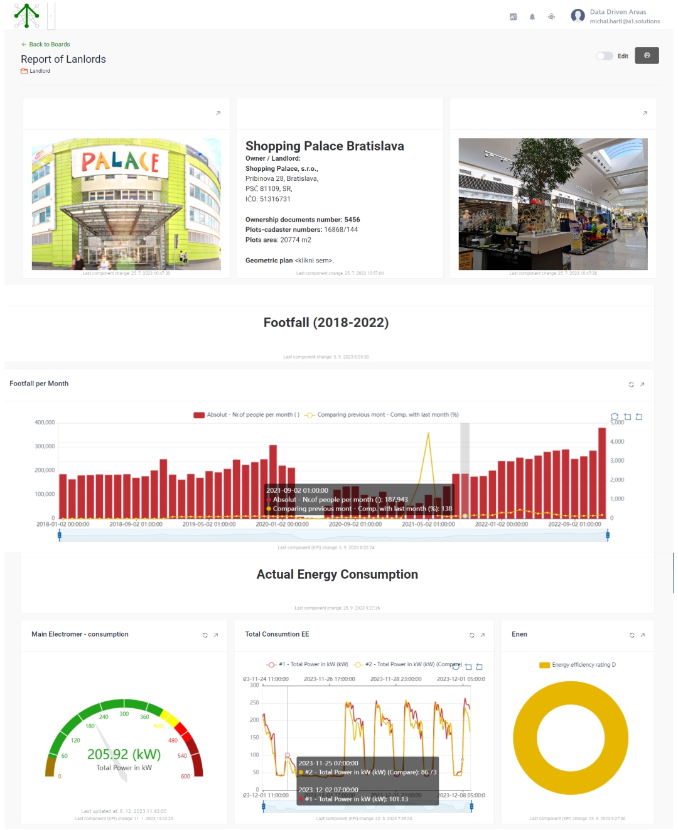This screenshot has height=830, width=678.
Task: Click the 'Report of Lanlords' page title
Action: [x=63, y=59]
